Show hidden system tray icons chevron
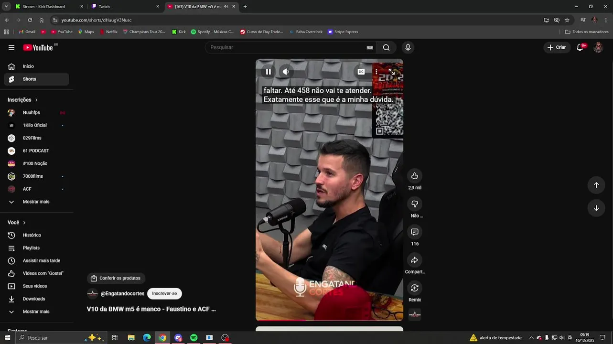This screenshot has width=613, height=344. tap(531, 338)
